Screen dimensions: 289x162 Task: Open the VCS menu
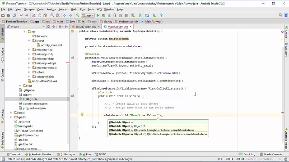tap(99, 9)
